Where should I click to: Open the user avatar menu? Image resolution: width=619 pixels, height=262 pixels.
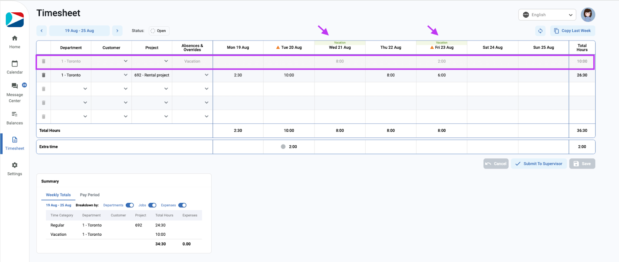(x=588, y=15)
